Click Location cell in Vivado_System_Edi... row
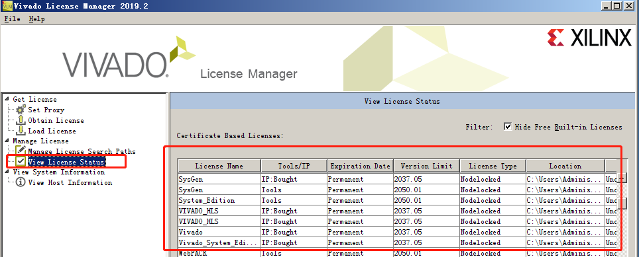Screen dimensions: 639x257 (x=565, y=242)
